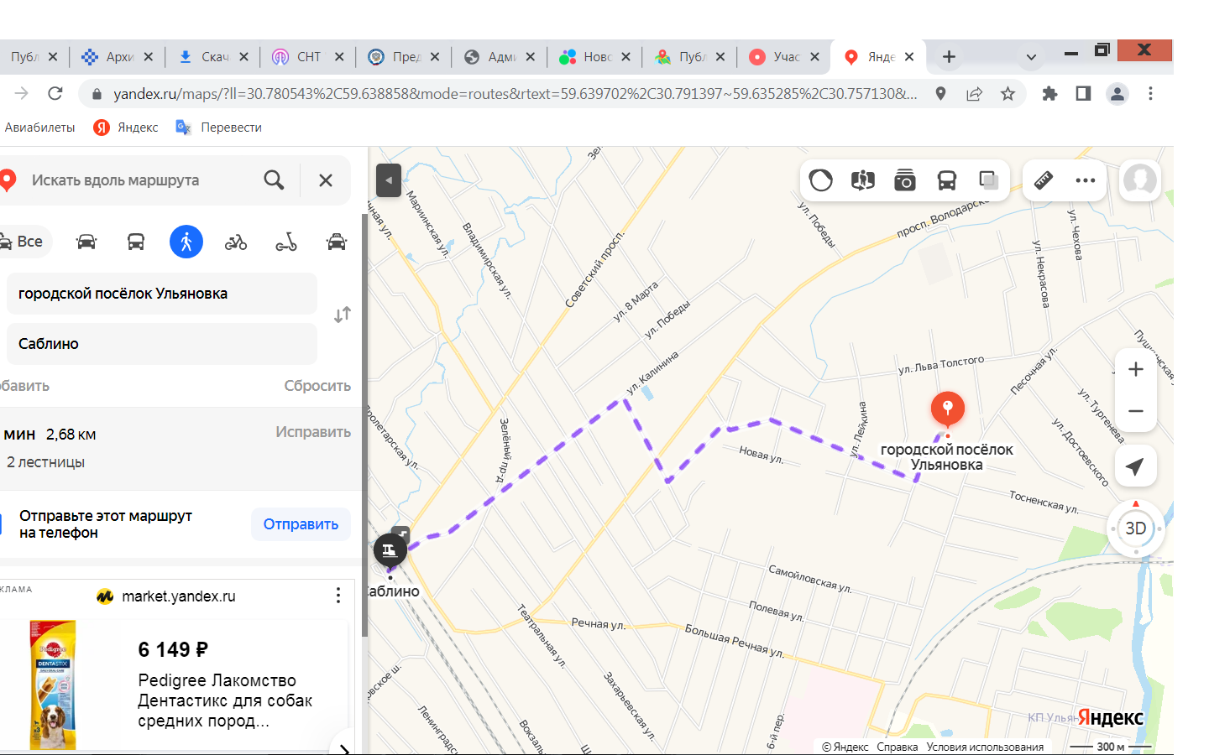1209x755 pixels.
Task: Click the side panel vertical scrollbar
Action: click(x=364, y=424)
